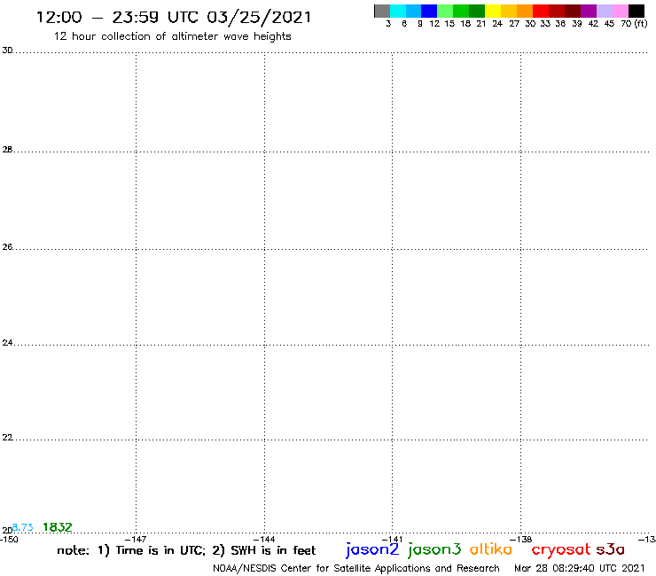
Task: Choose the black swatch ending the color scale
Action: point(636,11)
